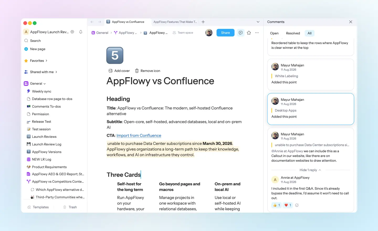
Task: Open the Trash
Action: 70,207
